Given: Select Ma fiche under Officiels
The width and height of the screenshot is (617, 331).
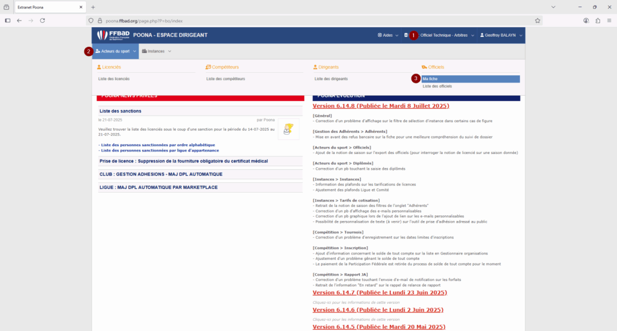Looking at the screenshot, I should (x=471, y=79).
